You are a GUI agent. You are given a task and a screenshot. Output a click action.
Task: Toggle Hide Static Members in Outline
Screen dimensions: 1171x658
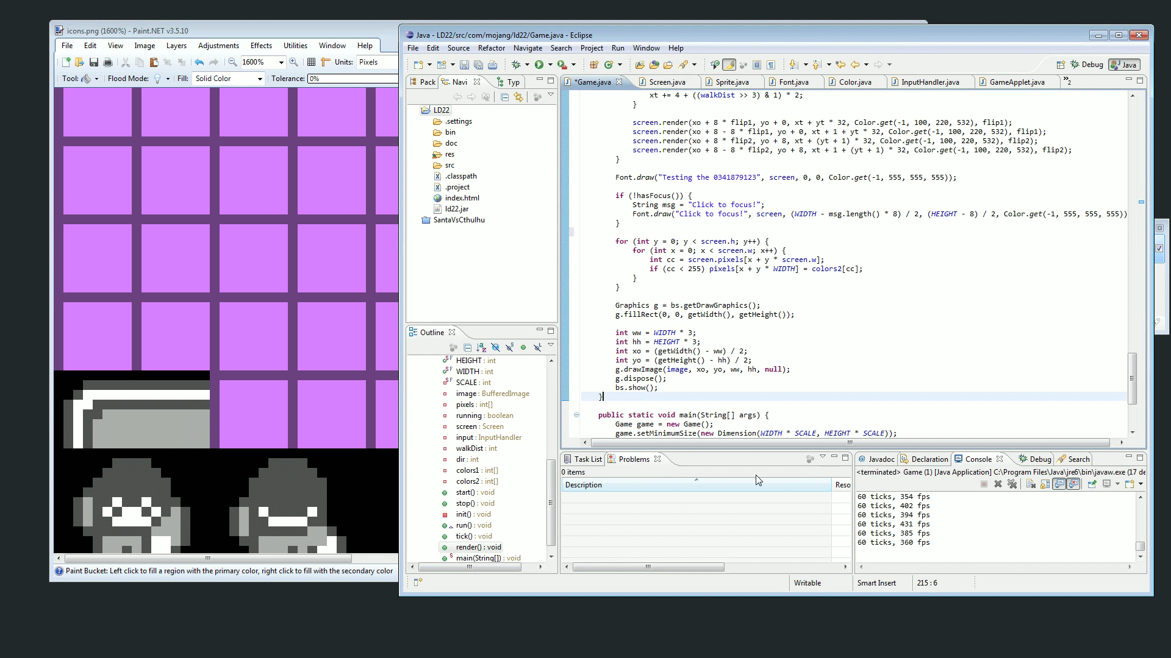point(509,347)
